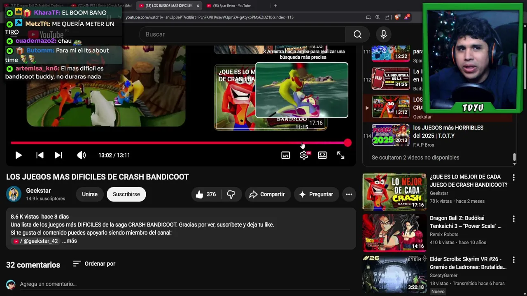Open Lo Mejor de Cada Crash thumbnail

[394, 192]
